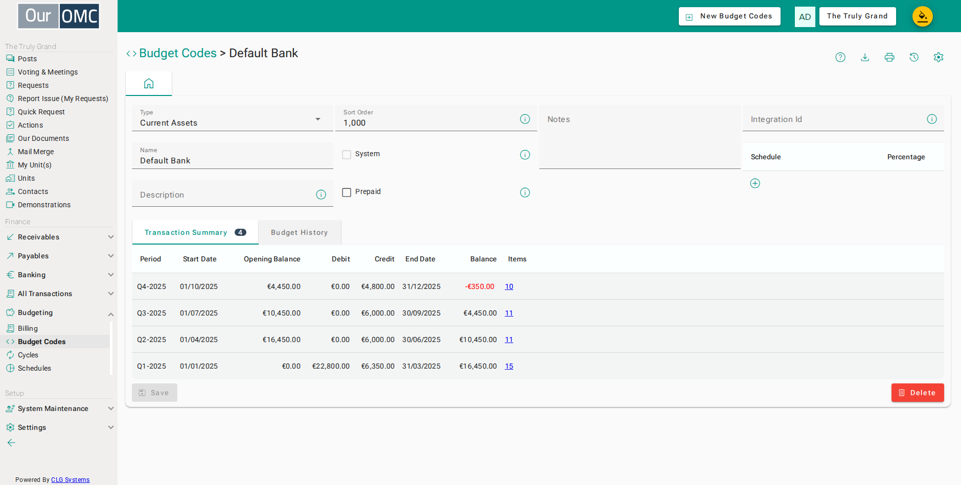The image size is (961, 485).
Task: Open Mail Merge in sidebar
Action: [36, 152]
